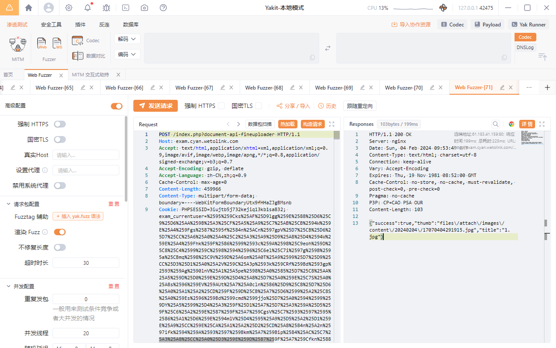Image resolution: width=556 pixels, height=348 pixels.
Task: Add a new Web Fuzzer tab
Action: tap(547, 87)
